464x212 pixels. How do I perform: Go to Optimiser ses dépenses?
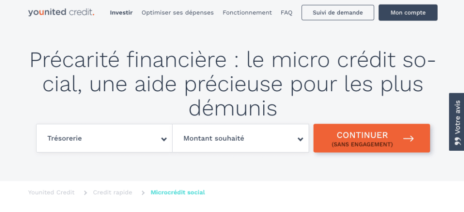click(x=178, y=13)
